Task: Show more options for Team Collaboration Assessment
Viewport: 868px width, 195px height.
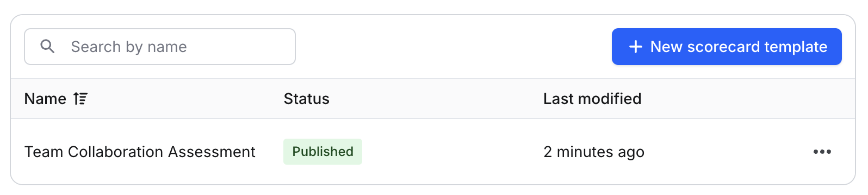Action: pyautogui.click(x=822, y=152)
